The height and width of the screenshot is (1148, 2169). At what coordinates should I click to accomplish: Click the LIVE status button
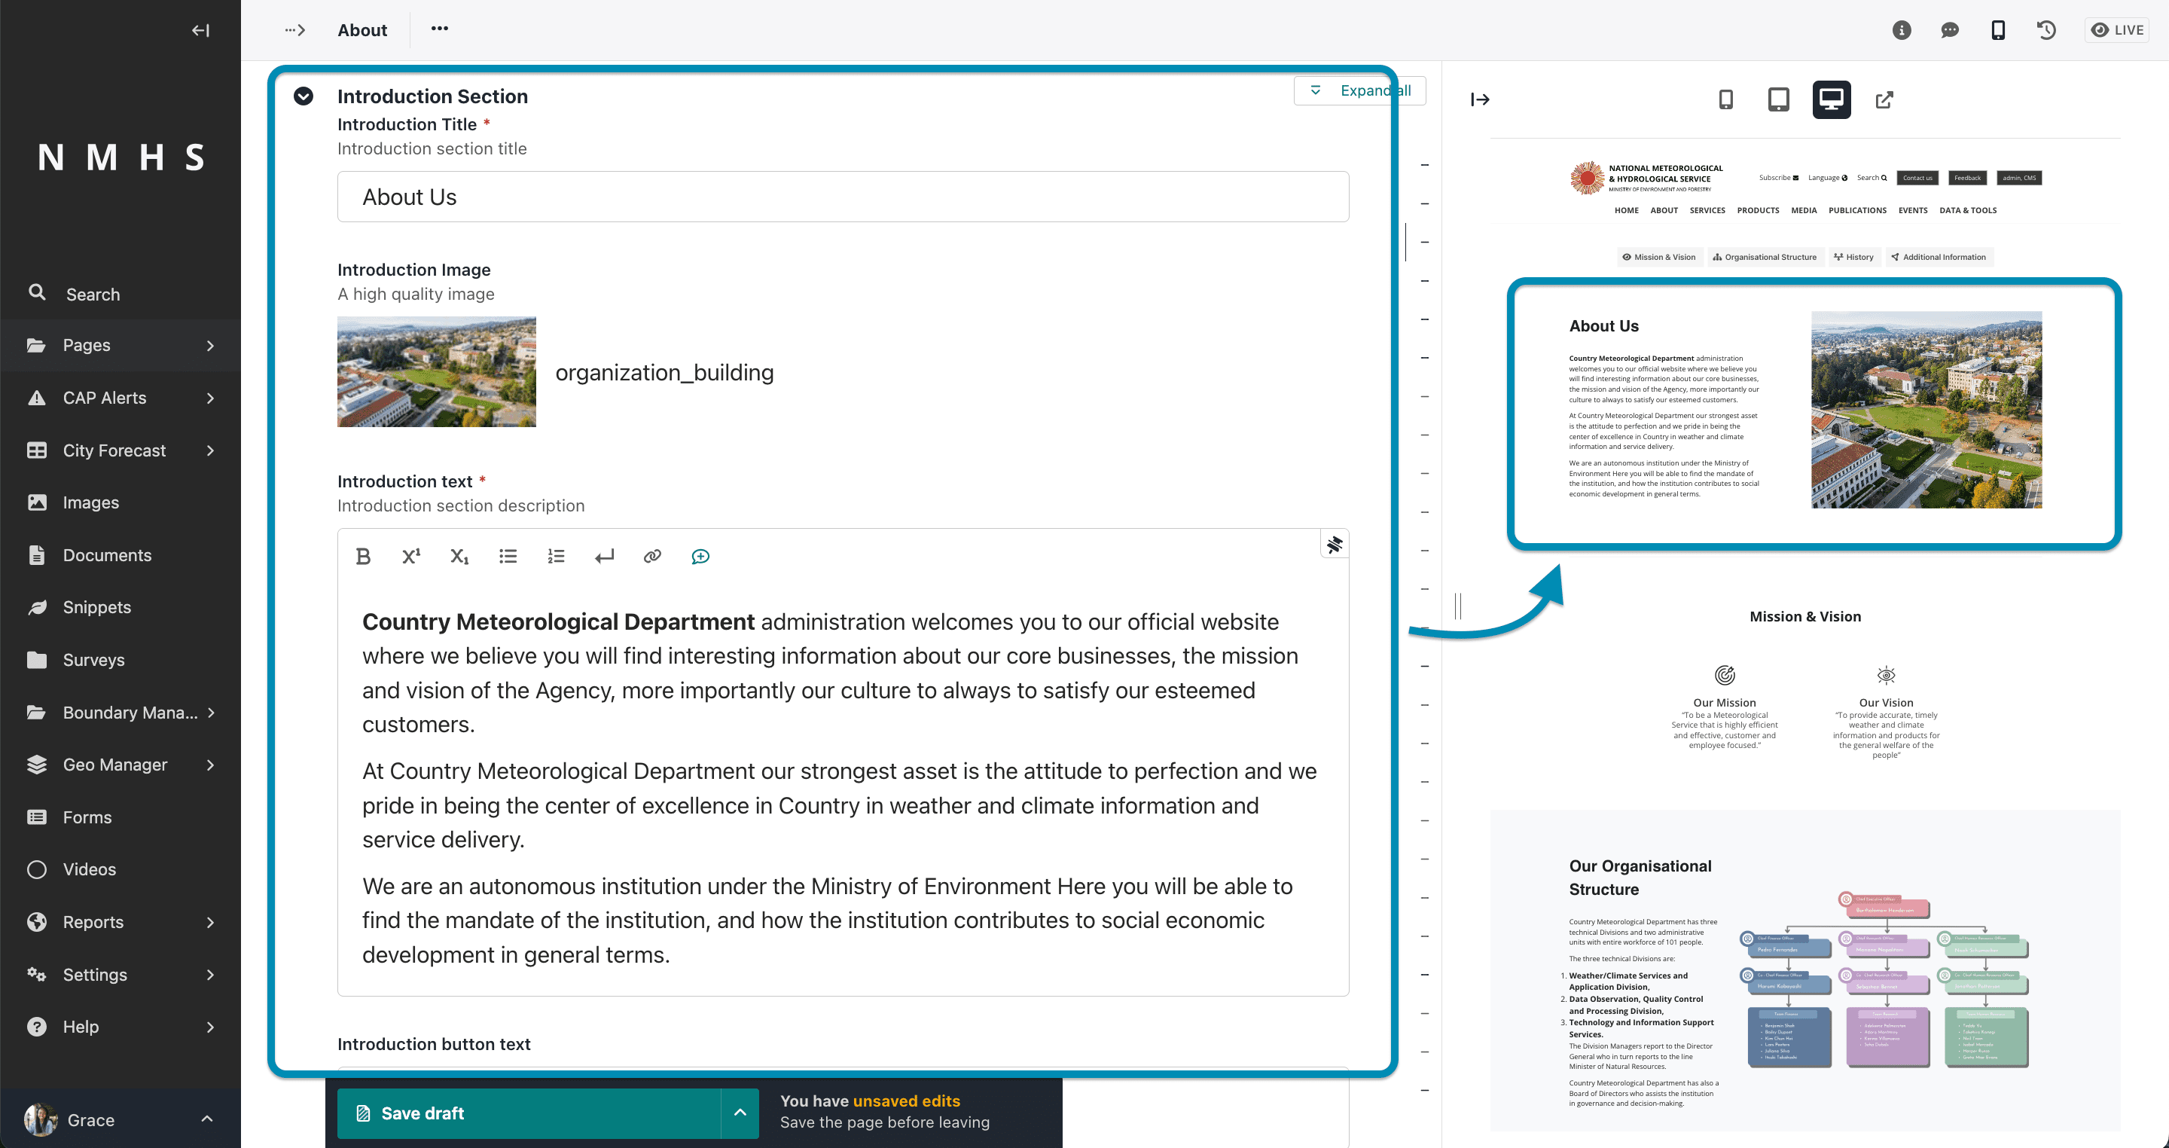2118,30
